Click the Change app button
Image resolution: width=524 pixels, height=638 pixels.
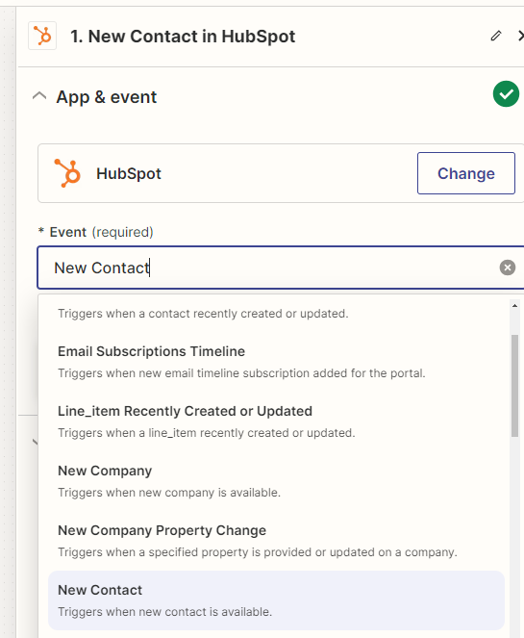click(466, 173)
